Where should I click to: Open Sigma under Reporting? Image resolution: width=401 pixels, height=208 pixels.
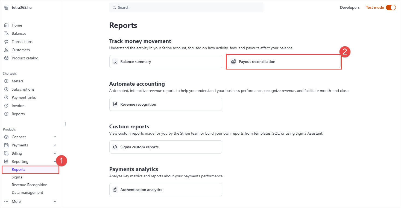pos(17,177)
